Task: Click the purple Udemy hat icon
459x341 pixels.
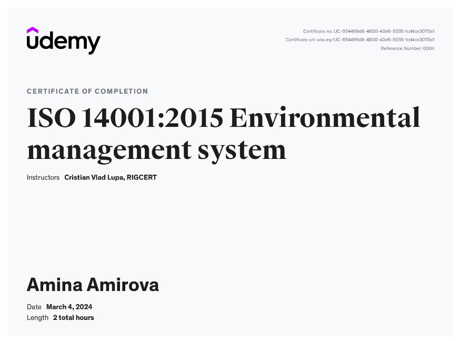Action: (x=33, y=31)
